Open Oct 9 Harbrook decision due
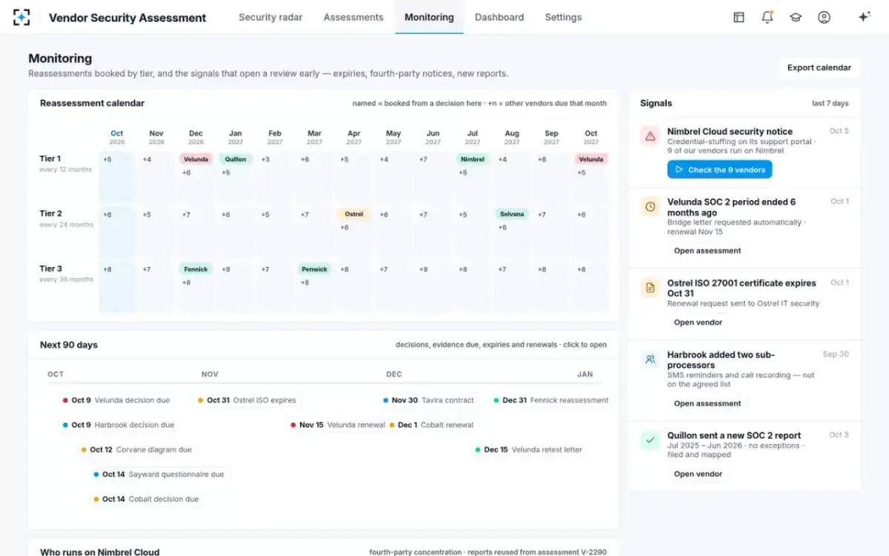 point(119,425)
